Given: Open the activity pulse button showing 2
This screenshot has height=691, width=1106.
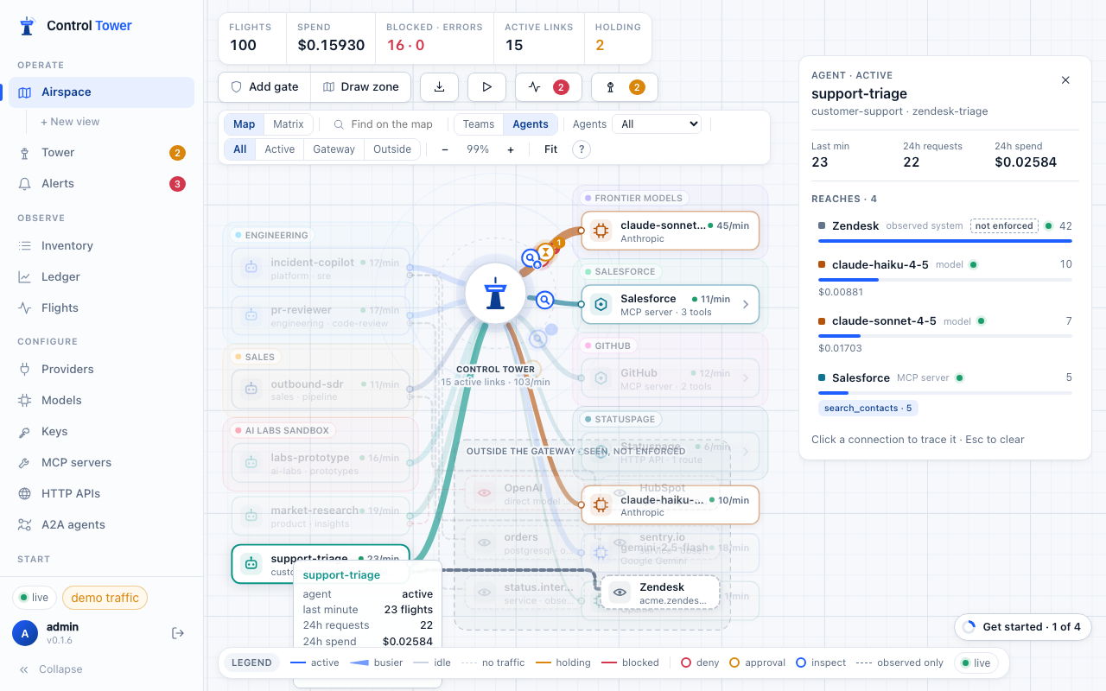Looking at the screenshot, I should tap(548, 87).
